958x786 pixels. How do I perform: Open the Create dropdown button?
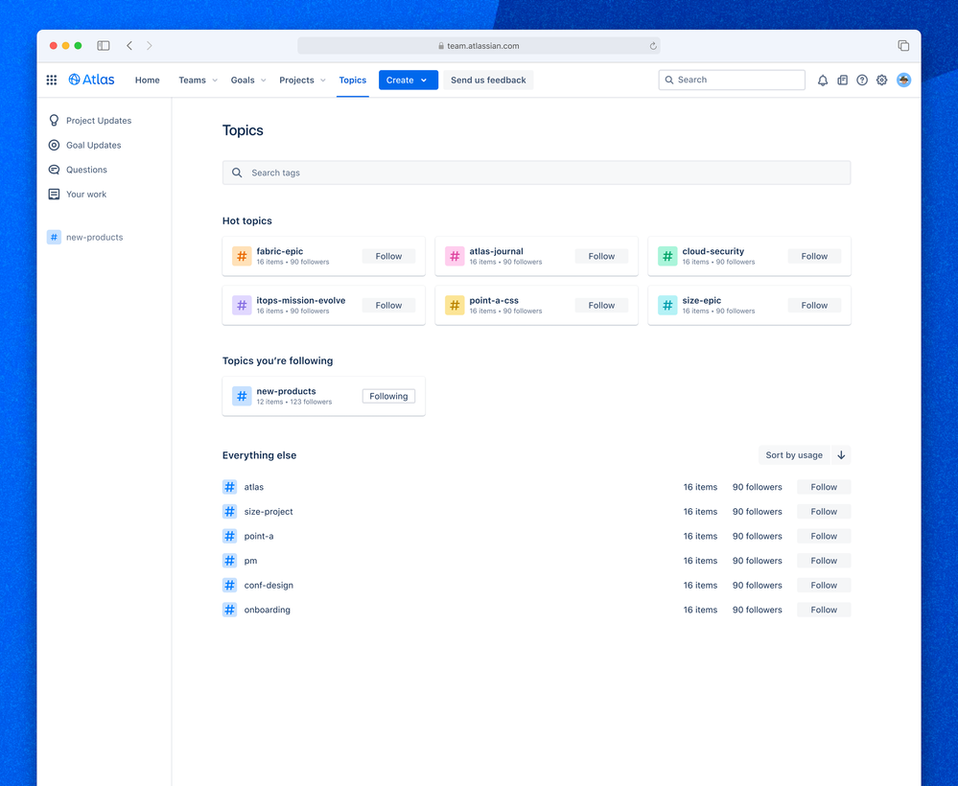[409, 80]
